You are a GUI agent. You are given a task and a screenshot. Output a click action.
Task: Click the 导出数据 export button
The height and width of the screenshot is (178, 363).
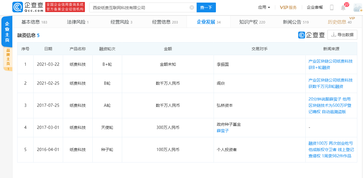click(342, 35)
